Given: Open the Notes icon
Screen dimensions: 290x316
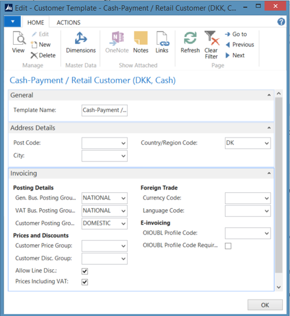Looking at the screenshot, I should tap(141, 38).
